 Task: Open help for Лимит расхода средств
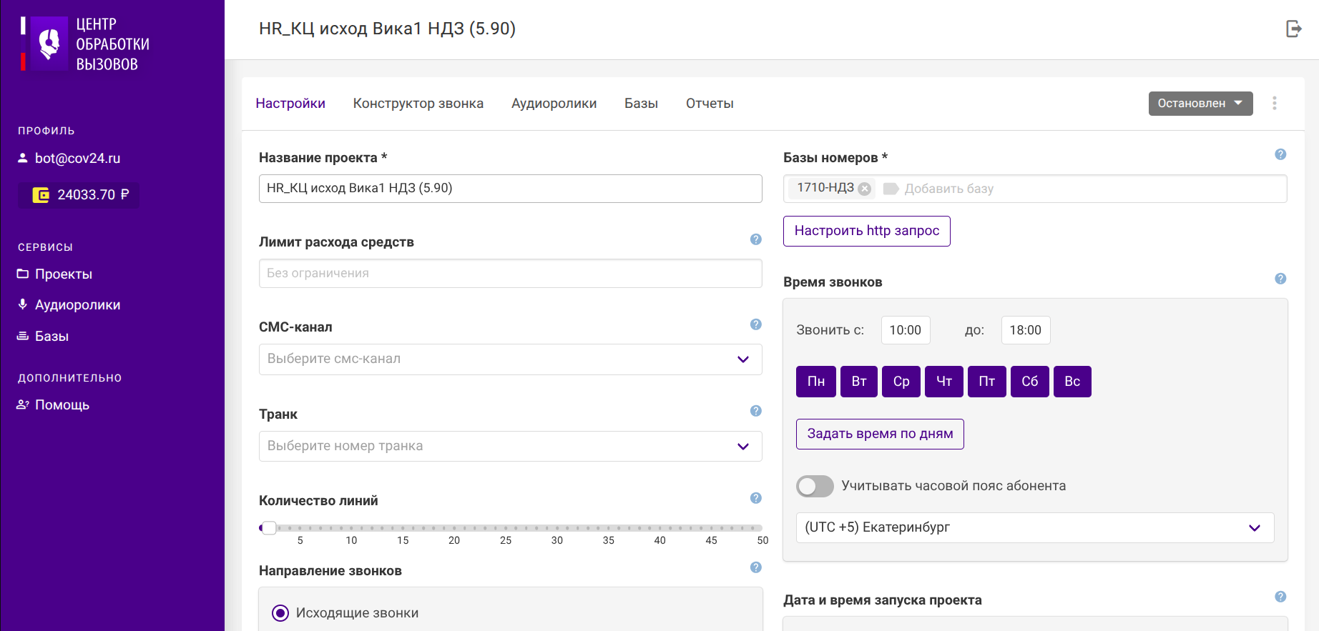tap(755, 239)
